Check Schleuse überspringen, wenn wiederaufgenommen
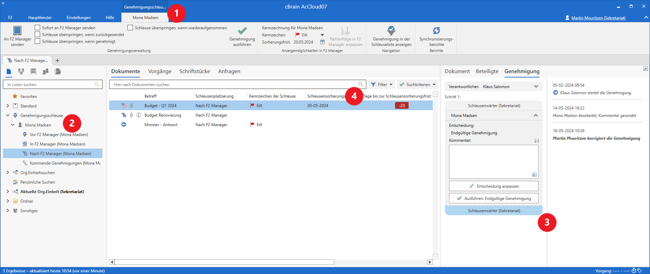 (130, 28)
